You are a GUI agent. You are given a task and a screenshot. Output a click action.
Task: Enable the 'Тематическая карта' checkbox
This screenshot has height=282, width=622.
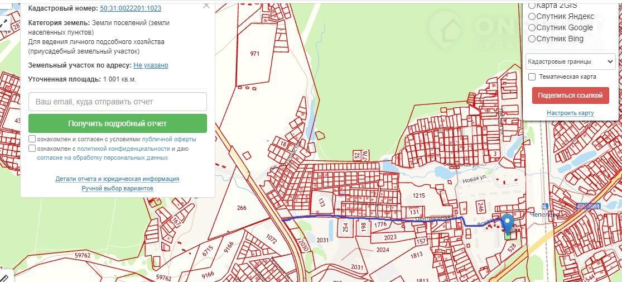coord(532,77)
